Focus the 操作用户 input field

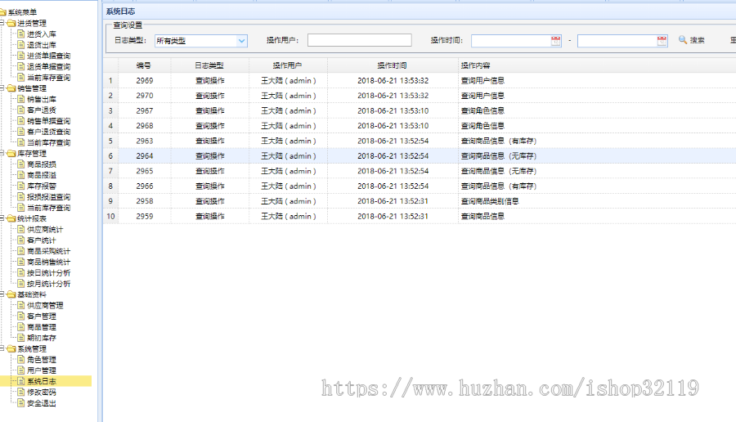click(x=360, y=40)
